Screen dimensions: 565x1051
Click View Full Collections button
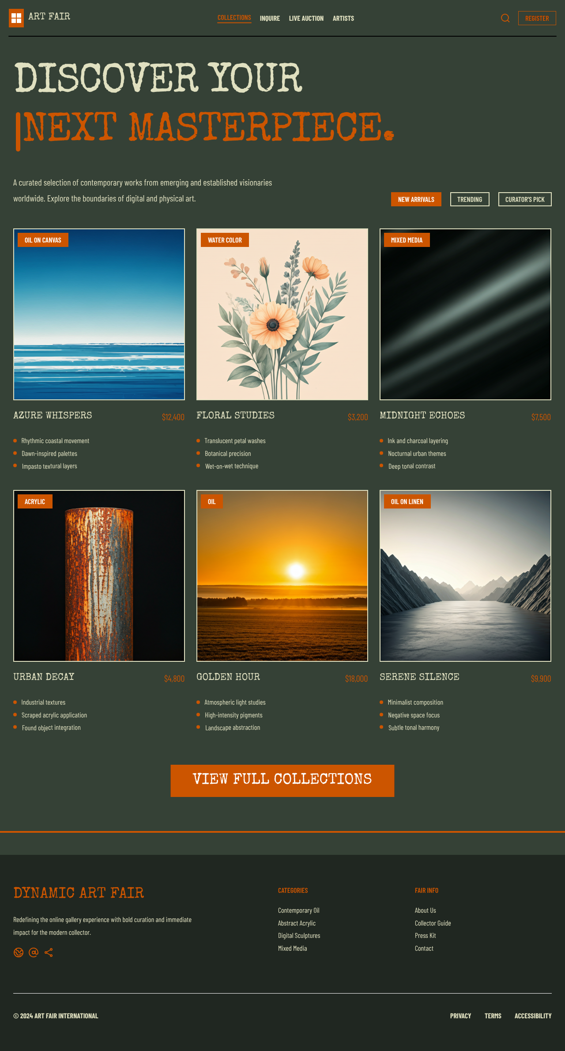[x=282, y=781]
